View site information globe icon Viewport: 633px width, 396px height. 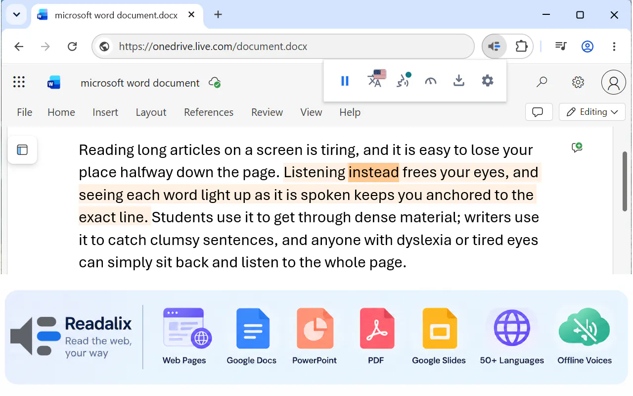pyautogui.click(x=104, y=47)
